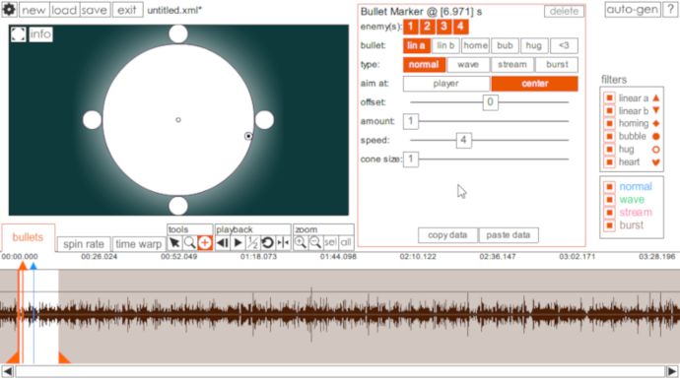
Task: Toggle the bubble filter checkbox
Action: (609, 137)
